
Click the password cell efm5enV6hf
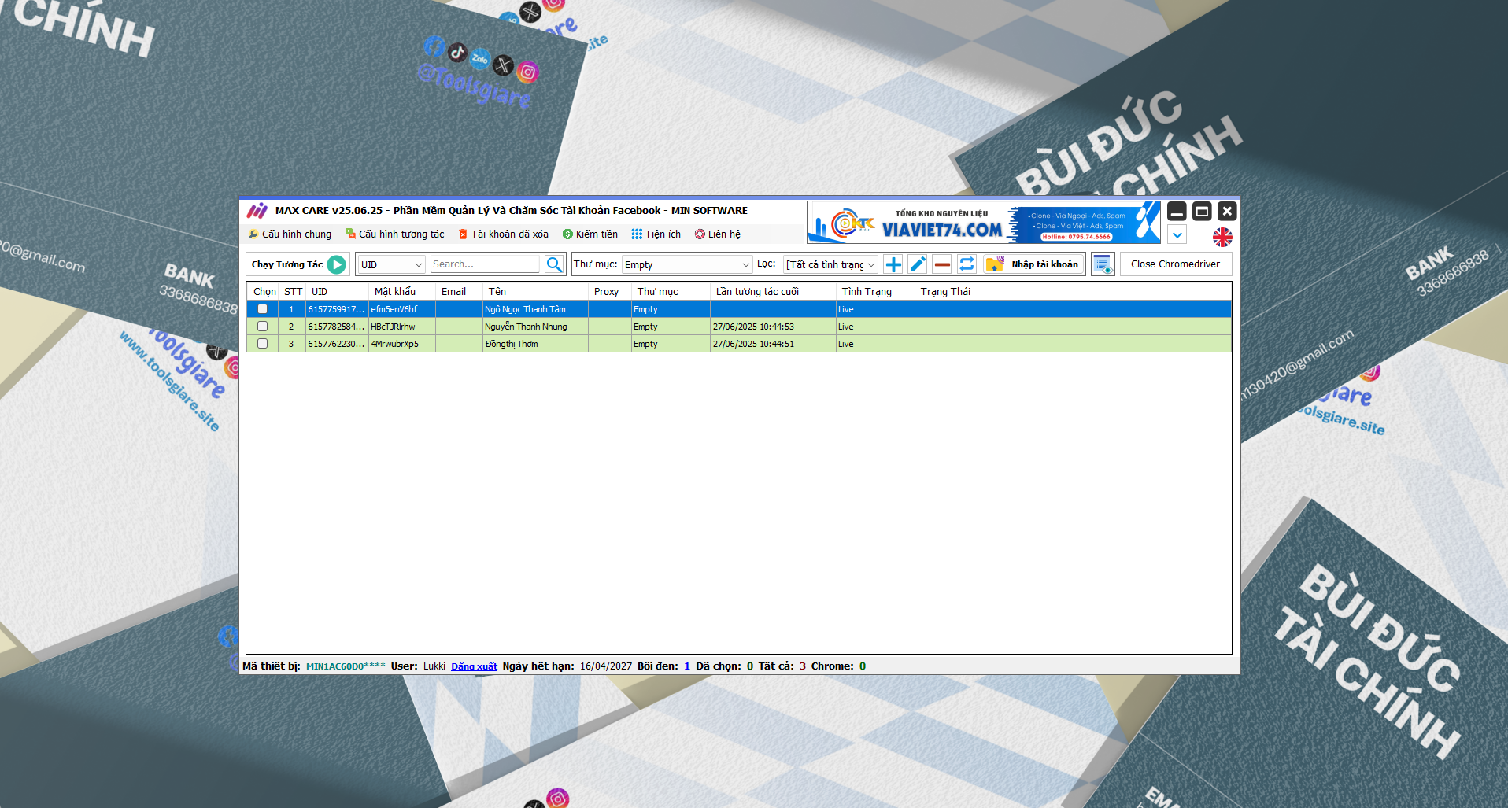pyautogui.click(x=402, y=309)
